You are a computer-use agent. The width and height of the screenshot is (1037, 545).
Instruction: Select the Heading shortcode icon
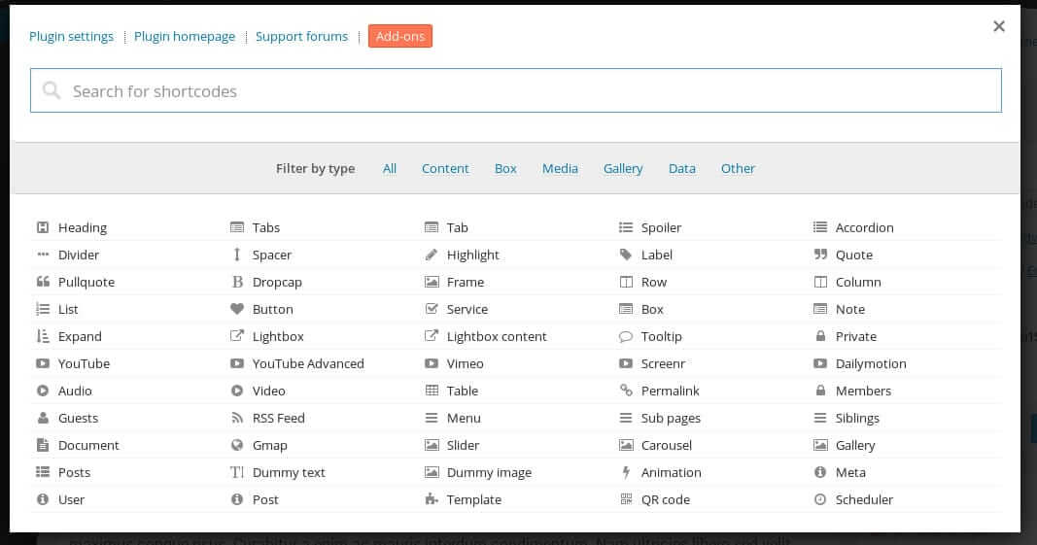43,227
